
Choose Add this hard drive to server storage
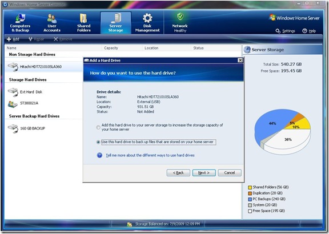(98, 127)
